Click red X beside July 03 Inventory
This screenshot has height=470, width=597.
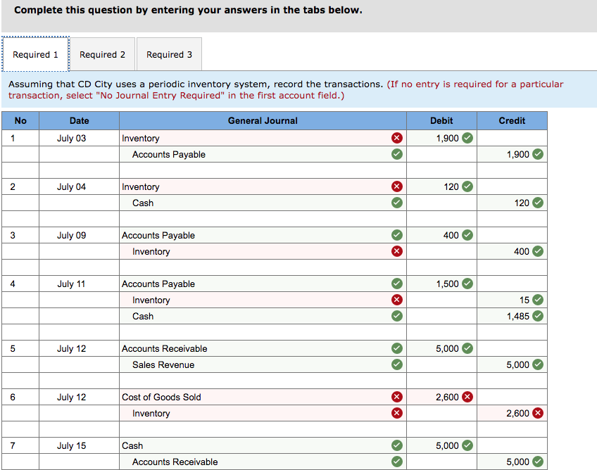[397, 138]
